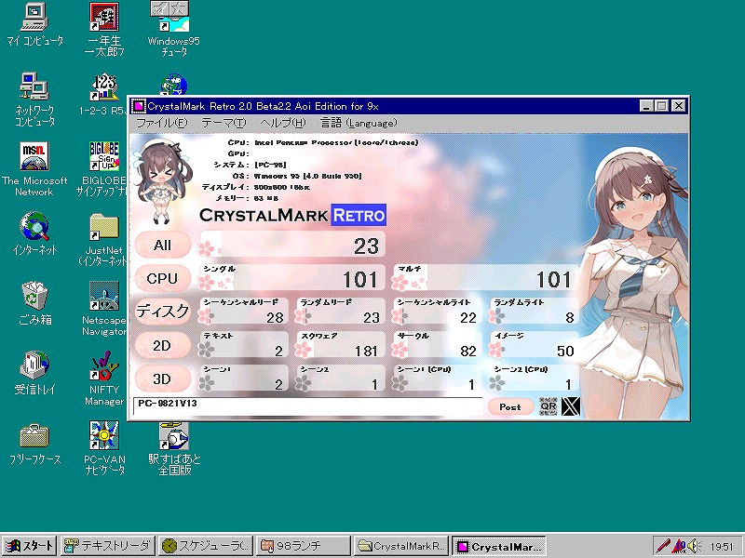Select the BIGLOBE sign-up shortcut icon

point(103,168)
